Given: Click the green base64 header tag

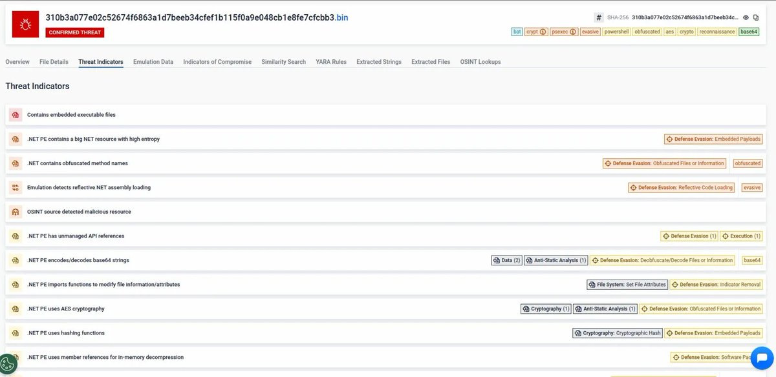Looking at the screenshot, I should [x=749, y=31].
